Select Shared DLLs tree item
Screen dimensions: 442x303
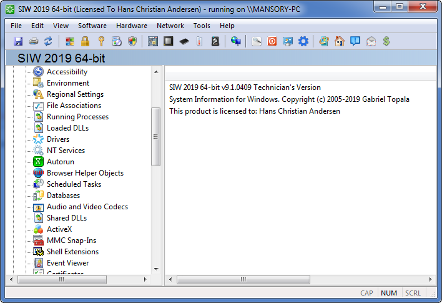[x=67, y=218]
